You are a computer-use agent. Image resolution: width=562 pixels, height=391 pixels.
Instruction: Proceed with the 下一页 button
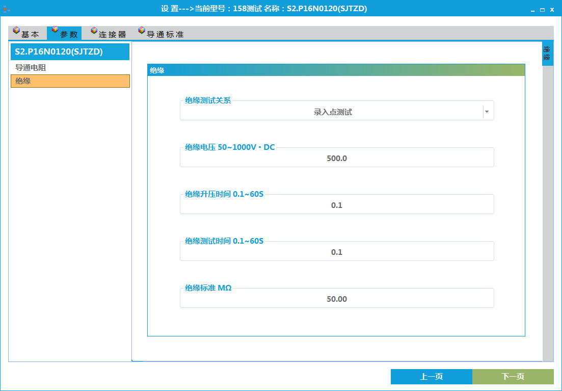pos(513,377)
